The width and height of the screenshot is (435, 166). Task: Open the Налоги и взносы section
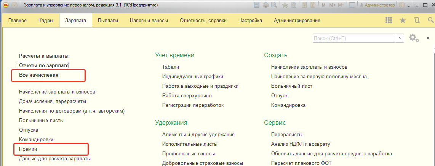tap(149, 21)
